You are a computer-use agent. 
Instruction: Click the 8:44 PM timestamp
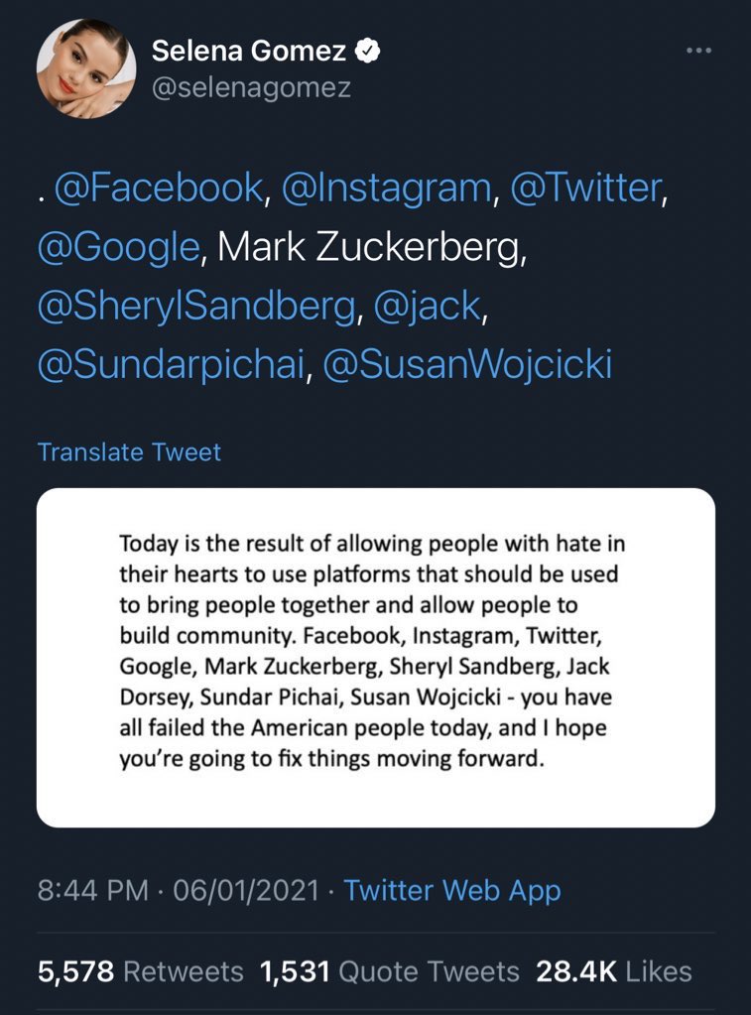click(93, 890)
